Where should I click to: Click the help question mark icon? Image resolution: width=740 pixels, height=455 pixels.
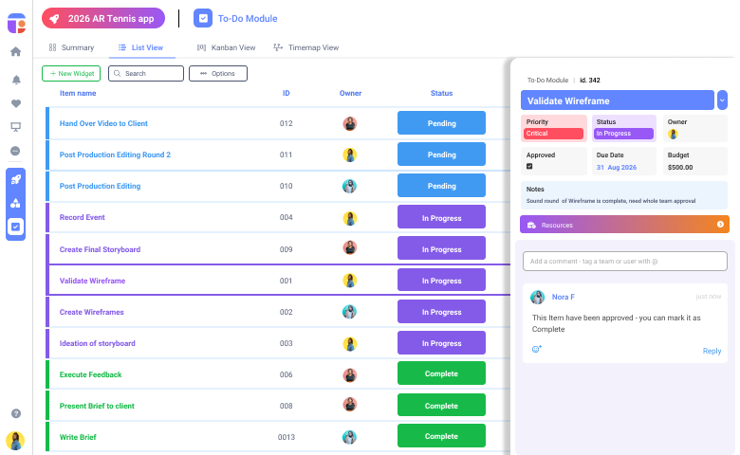pyautogui.click(x=15, y=413)
